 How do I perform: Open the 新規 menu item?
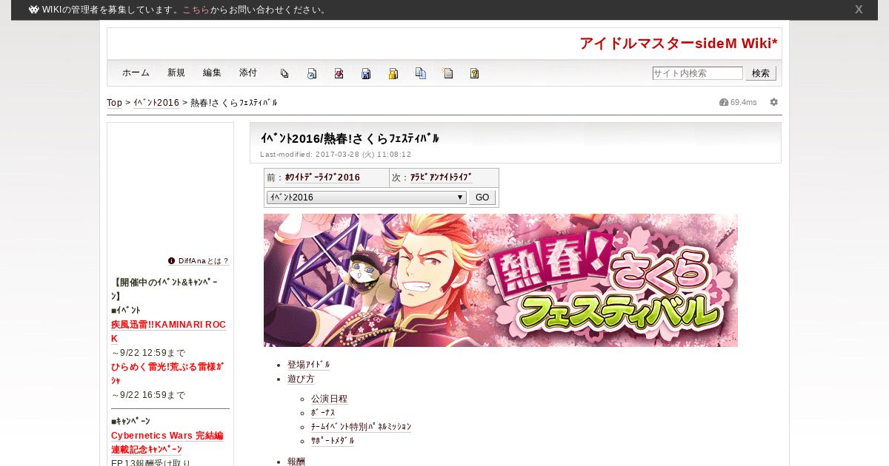[x=176, y=72]
